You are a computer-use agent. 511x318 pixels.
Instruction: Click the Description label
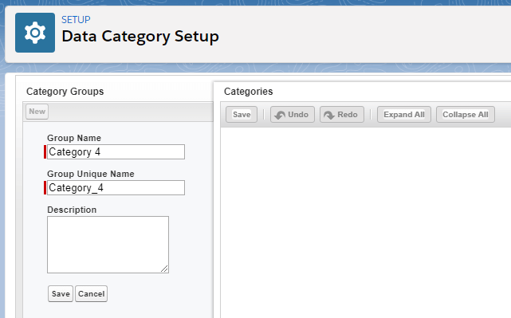[72, 210]
